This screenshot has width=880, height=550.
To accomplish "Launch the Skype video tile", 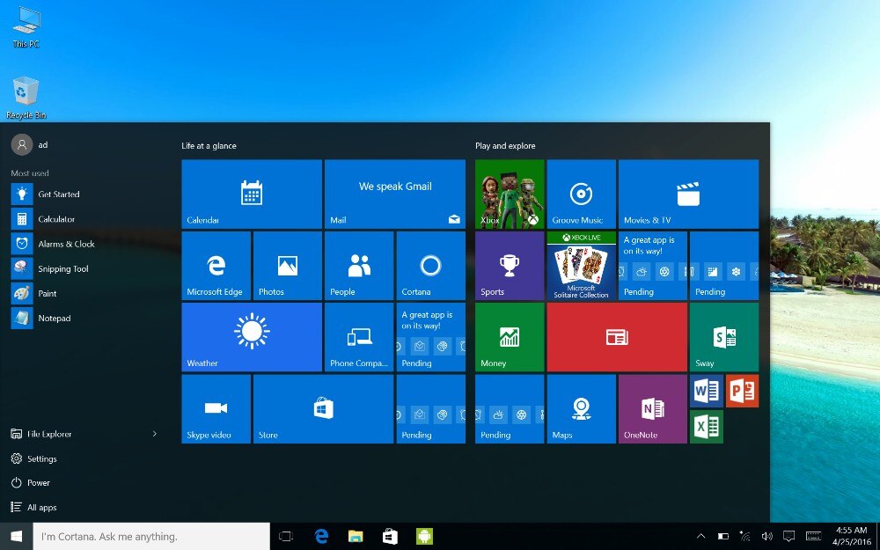I will pos(216,408).
